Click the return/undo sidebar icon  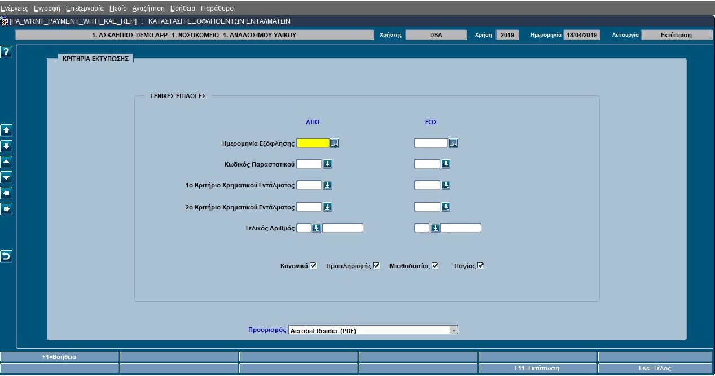coord(6,256)
